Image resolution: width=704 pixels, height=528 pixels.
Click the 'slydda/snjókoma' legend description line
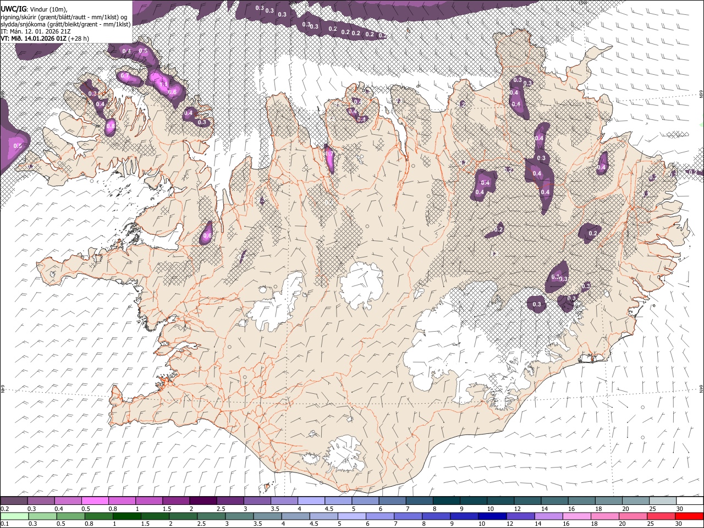(65, 24)
